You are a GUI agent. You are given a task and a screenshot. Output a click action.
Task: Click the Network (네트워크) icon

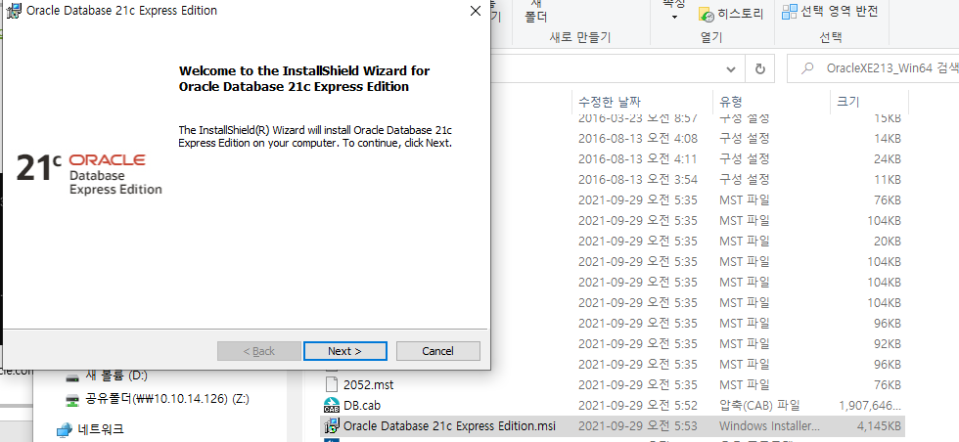[64, 429]
